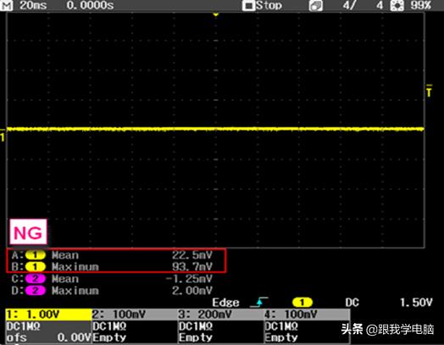The width and height of the screenshot is (444, 345).
Task: Click the T trigger level marker
Action: 430,91
